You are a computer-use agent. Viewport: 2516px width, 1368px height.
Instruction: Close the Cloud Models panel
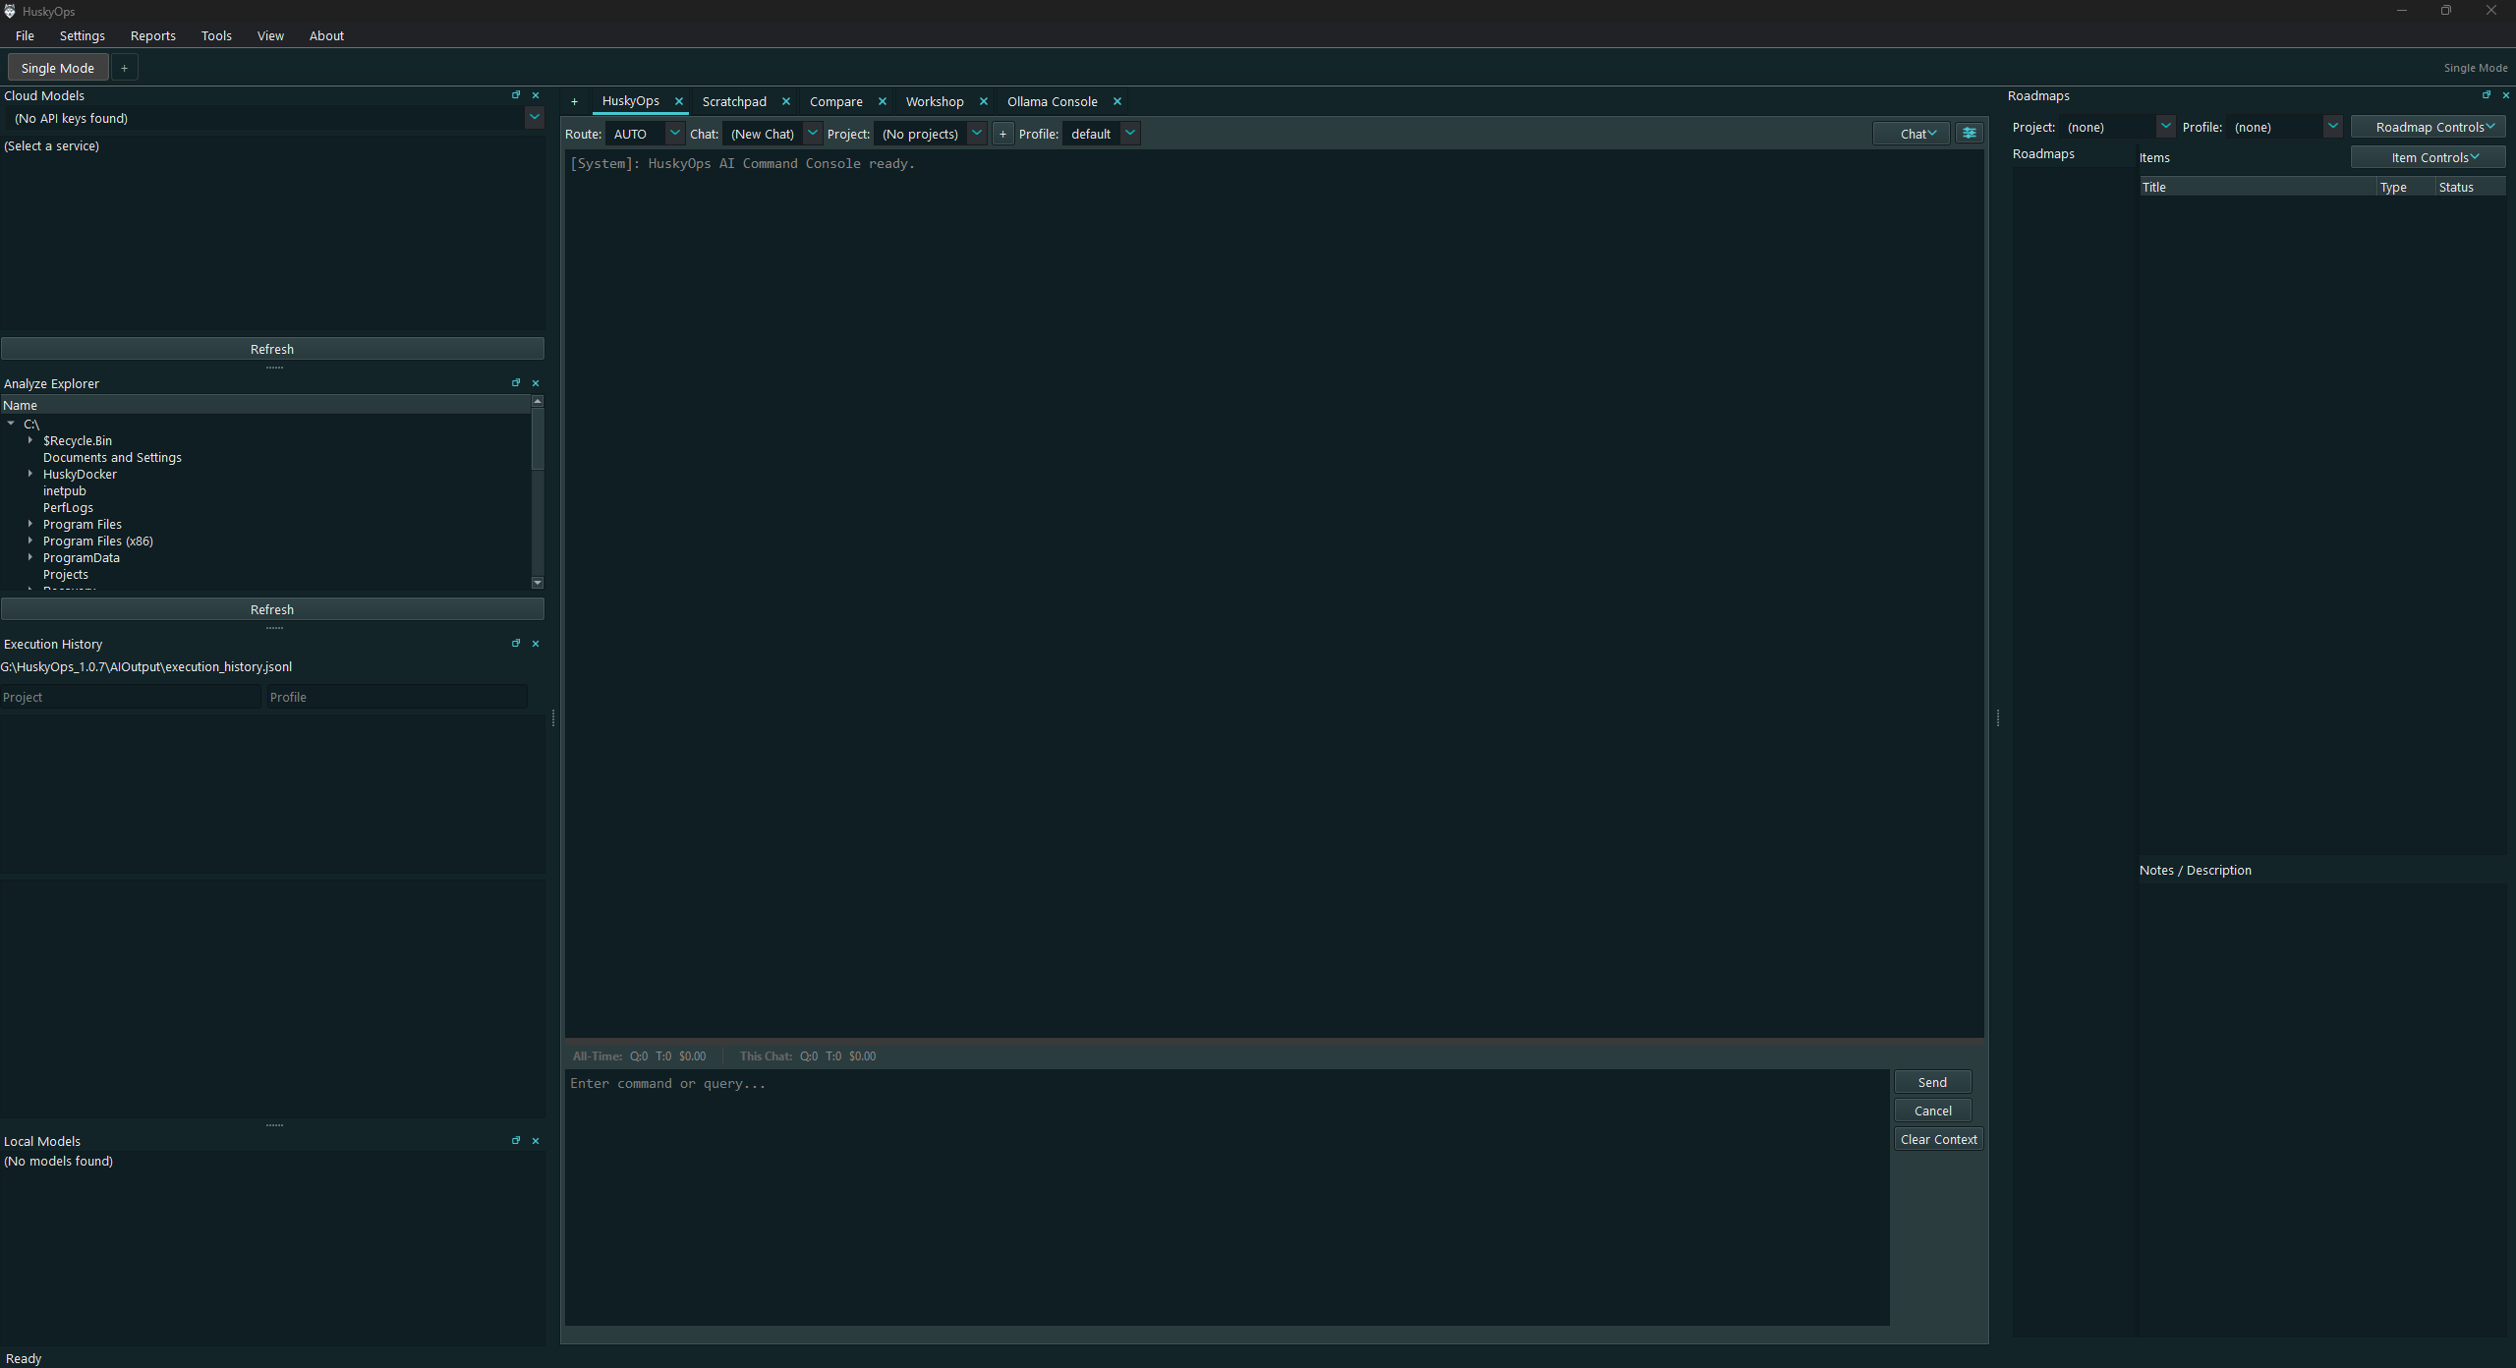pyautogui.click(x=536, y=95)
